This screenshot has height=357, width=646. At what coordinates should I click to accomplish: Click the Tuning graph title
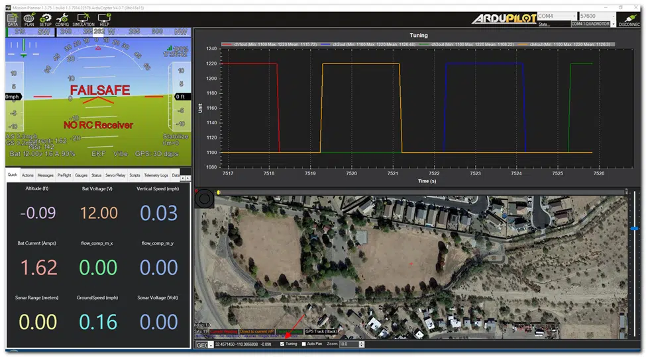click(x=419, y=36)
